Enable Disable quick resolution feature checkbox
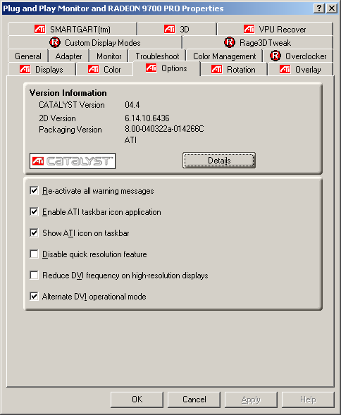The image size is (341, 415). [34, 254]
